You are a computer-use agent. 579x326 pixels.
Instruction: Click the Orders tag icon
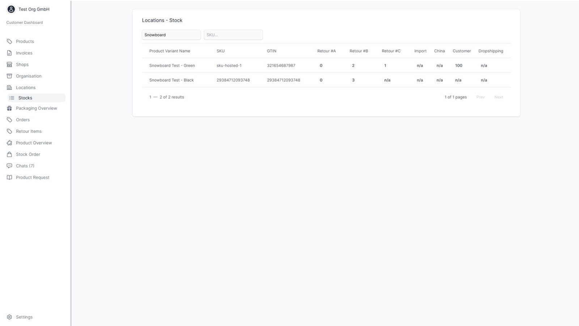tap(9, 120)
